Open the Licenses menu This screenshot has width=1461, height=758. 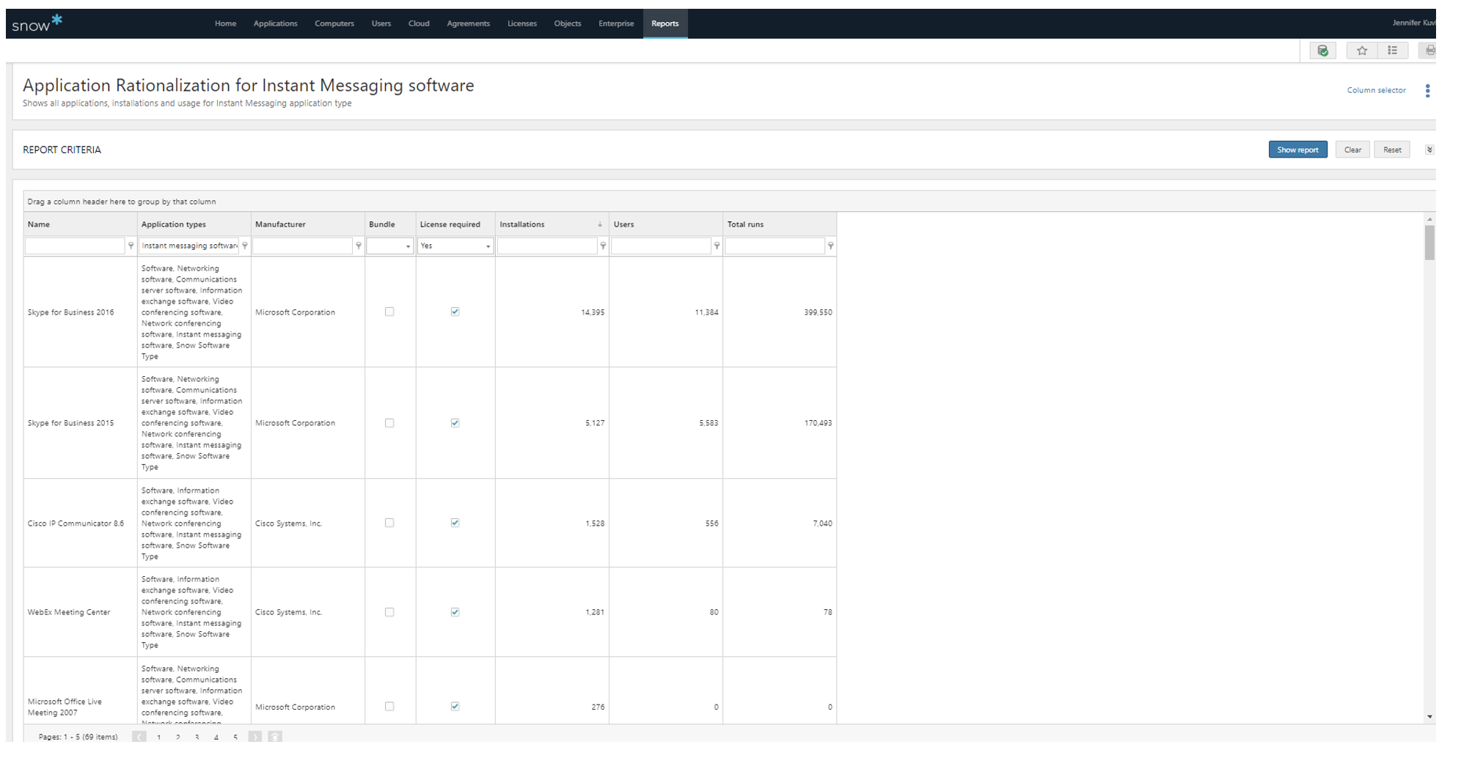tap(522, 23)
